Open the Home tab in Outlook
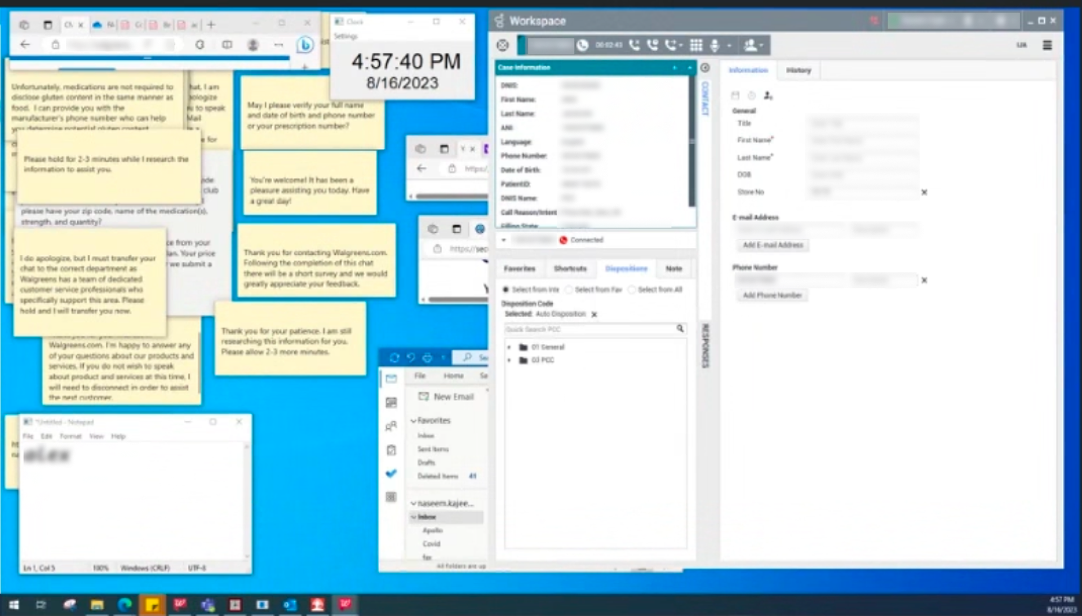This screenshot has height=616, width=1082. [453, 376]
